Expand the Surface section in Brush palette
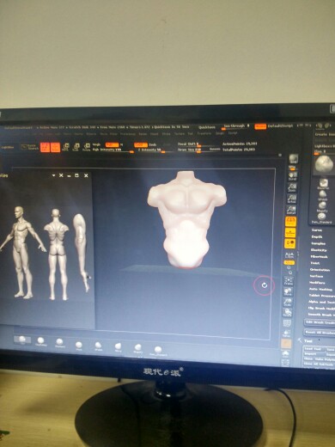The width and height of the screenshot is (335, 447). (316, 276)
